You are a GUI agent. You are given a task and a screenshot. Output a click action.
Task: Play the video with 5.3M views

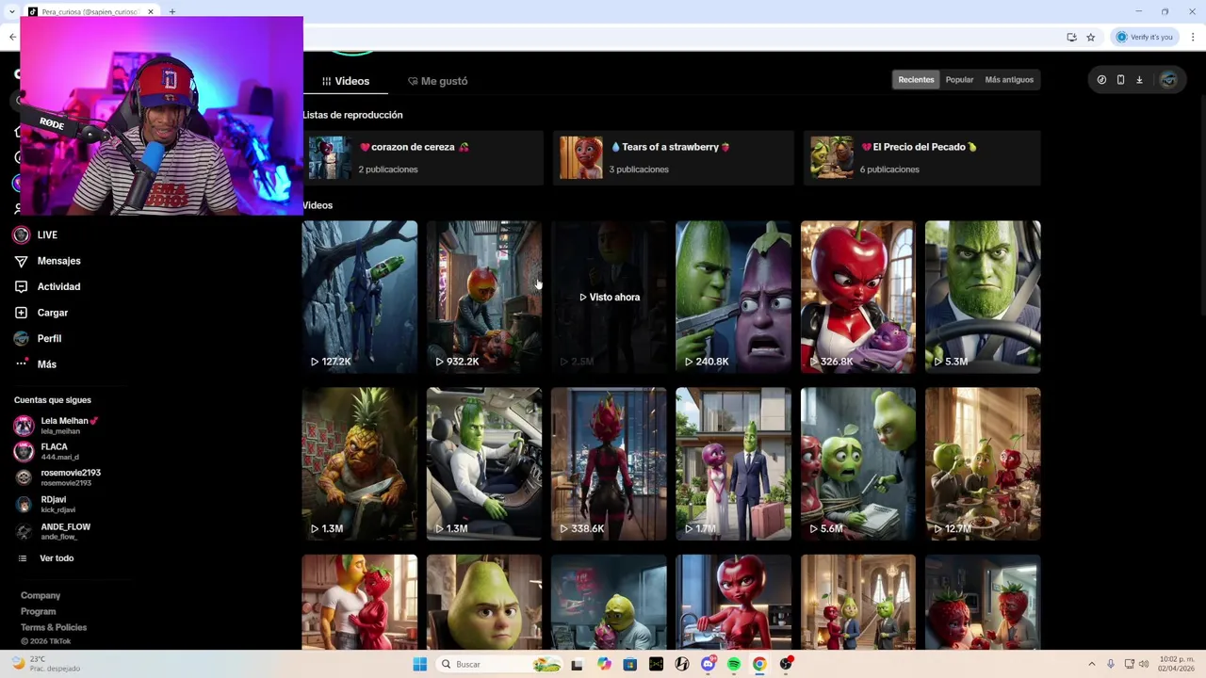(x=983, y=297)
